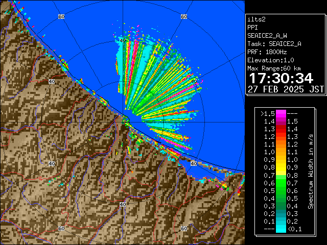Click the 'Max Range:60 km' line
This screenshot has height=245, width=327.
point(274,68)
